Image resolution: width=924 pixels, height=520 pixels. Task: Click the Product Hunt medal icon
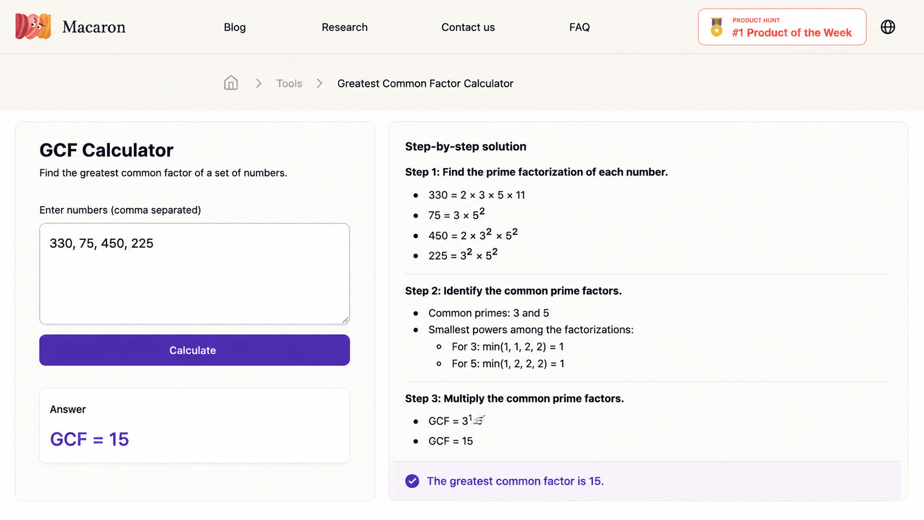point(716,27)
